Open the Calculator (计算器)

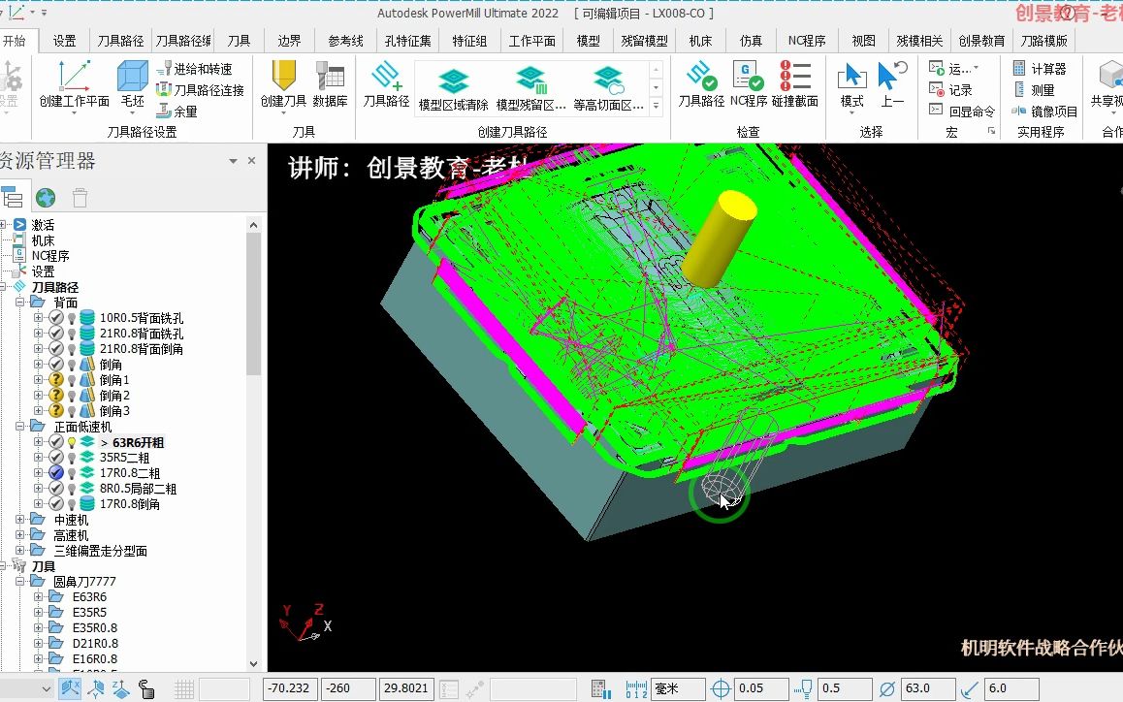[x=1040, y=69]
